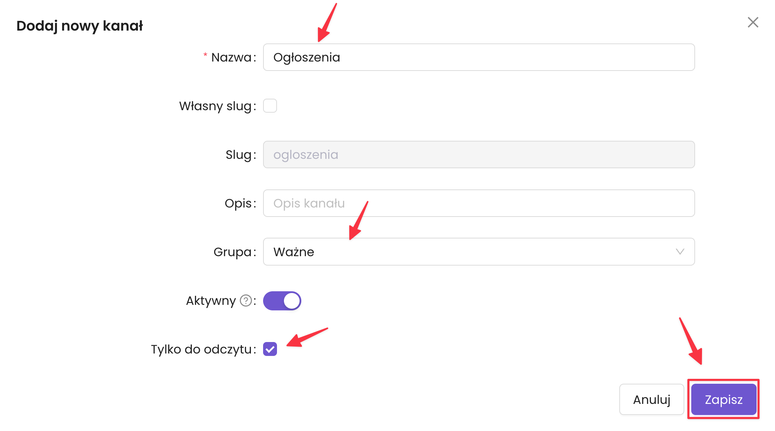This screenshot has width=775, height=431.
Task: Click into the Opis kanału field
Action: (x=478, y=203)
